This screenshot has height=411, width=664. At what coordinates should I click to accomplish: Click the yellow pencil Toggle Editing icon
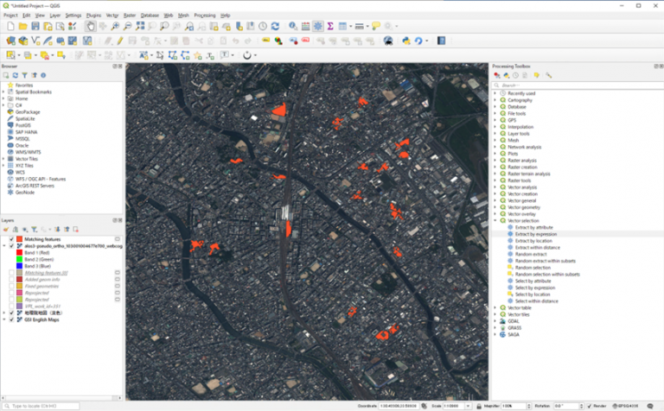[120, 41]
